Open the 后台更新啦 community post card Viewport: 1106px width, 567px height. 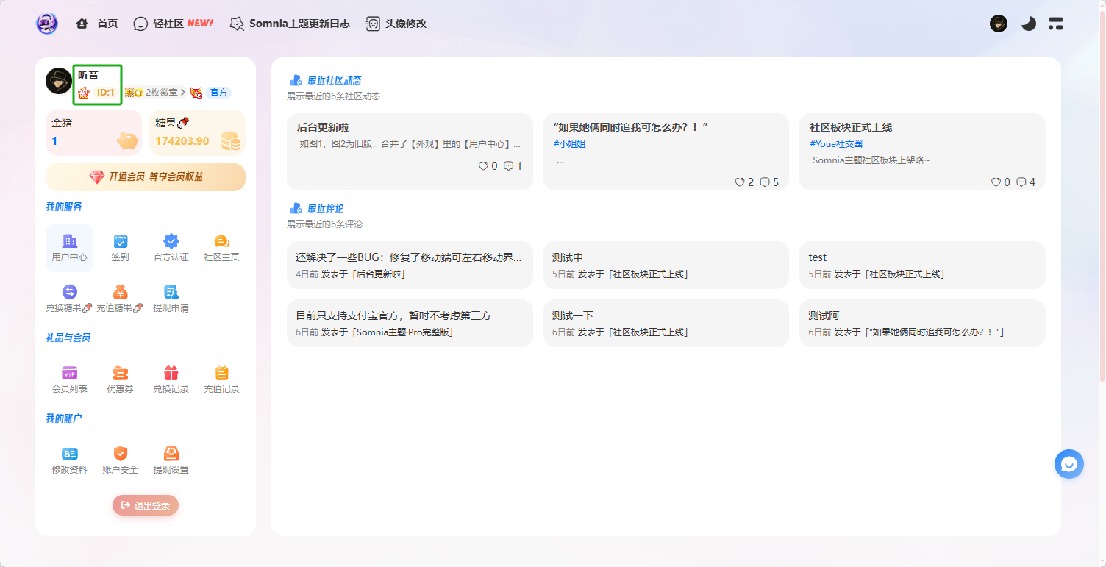click(x=410, y=151)
